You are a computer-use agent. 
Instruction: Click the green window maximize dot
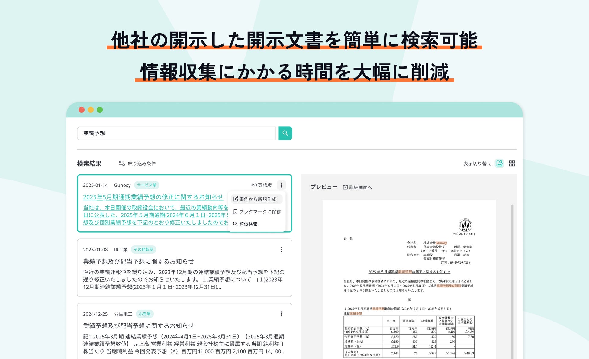[x=100, y=110]
